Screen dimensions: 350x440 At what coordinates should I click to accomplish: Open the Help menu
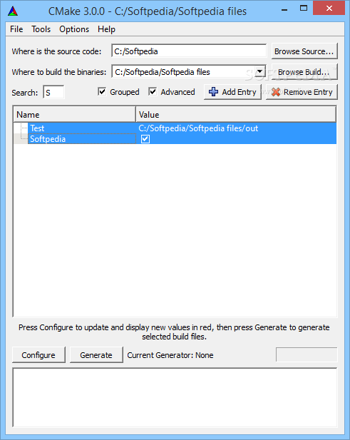(106, 29)
